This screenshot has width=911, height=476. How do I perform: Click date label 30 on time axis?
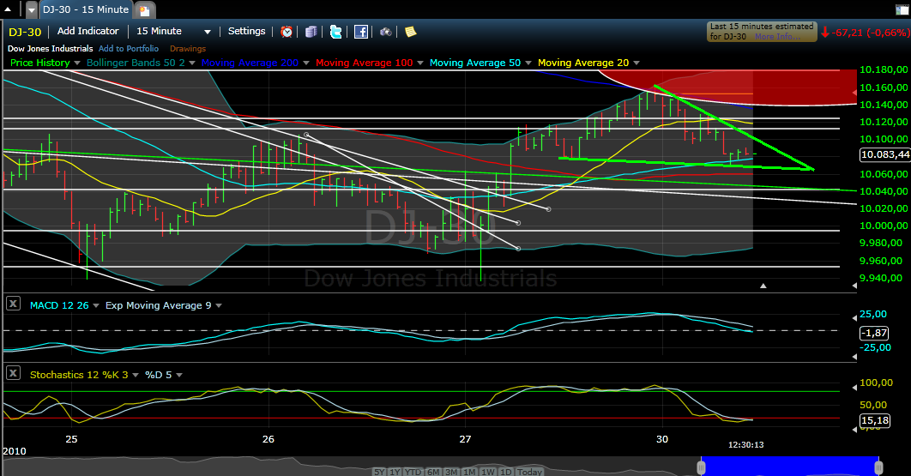661,439
